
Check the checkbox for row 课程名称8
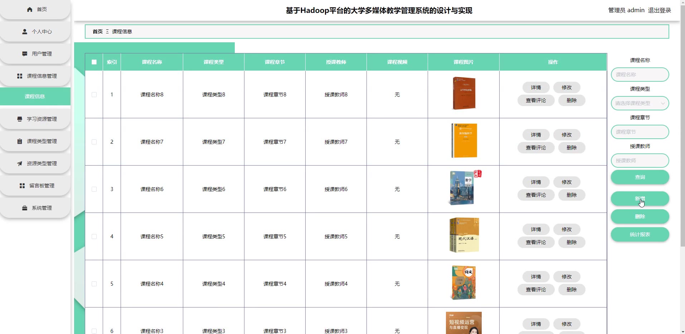pyautogui.click(x=94, y=95)
